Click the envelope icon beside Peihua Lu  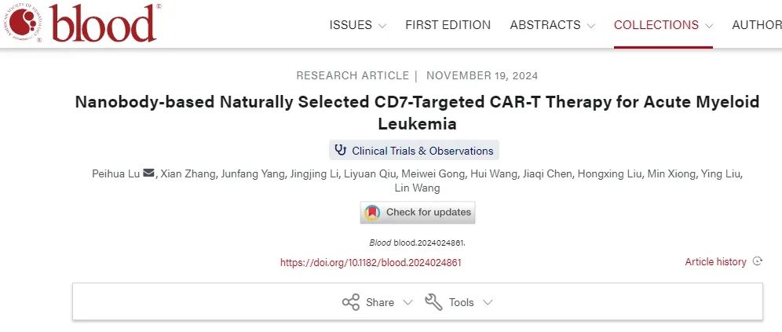point(148,173)
